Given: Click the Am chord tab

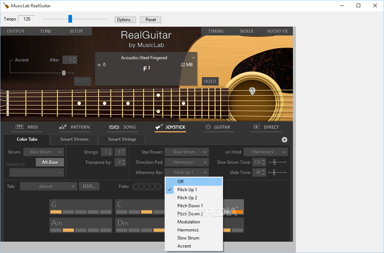Looking at the screenshot, I should (x=81, y=225).
